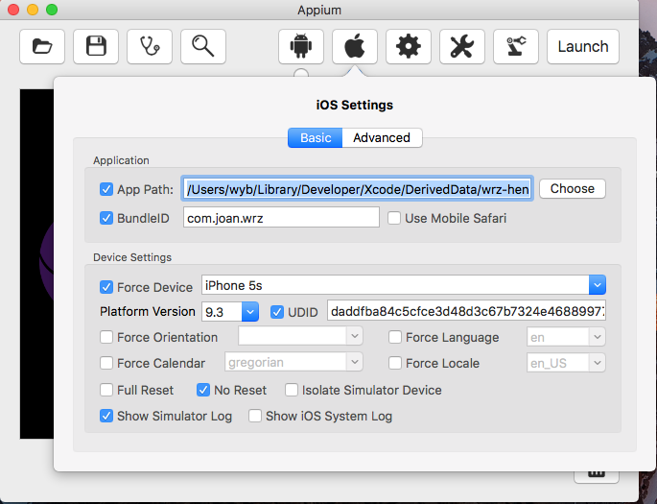Enable Force Locale checkbox
This screenshot has height=504, width=657.
tap(395, 363)
